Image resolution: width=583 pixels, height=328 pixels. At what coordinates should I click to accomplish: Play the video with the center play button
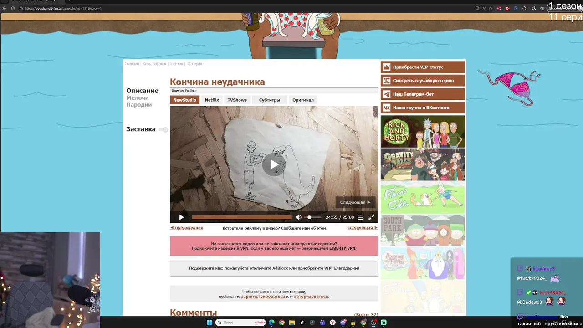coord(274,164)
